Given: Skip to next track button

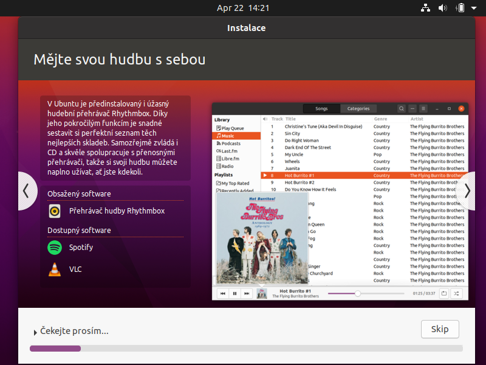Looking at the screenshot, I should [247, 293].
